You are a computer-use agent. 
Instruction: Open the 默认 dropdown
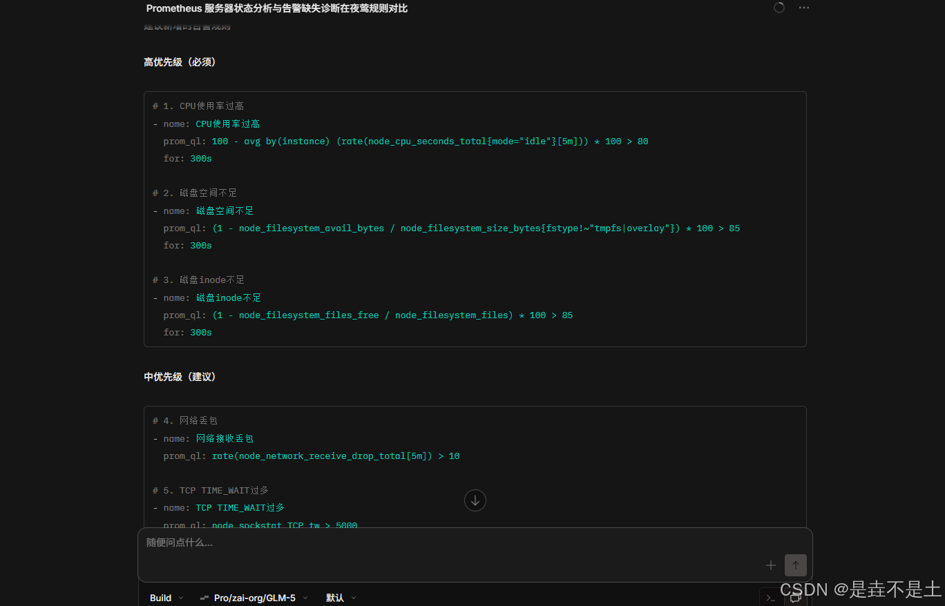point(341,598)
